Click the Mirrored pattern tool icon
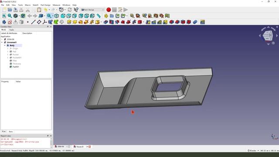The height and width of the screenshot is (157, 279). click(148, 22)
